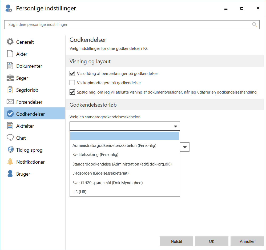Select the Chat speech bubble icon
The width and height of the screenshot is (266, 250).
click(10, 138)
